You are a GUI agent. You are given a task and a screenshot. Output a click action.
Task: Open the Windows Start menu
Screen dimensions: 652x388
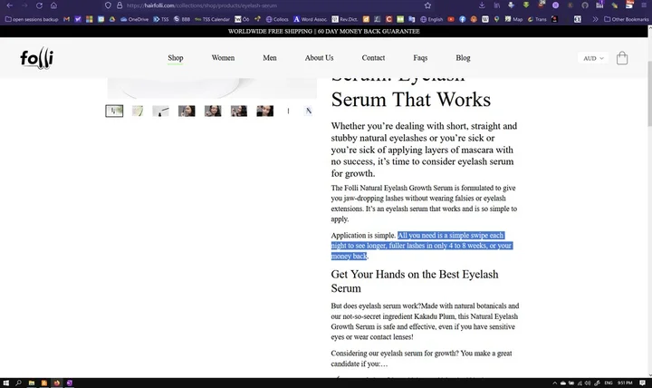click(x=5, y=383)
